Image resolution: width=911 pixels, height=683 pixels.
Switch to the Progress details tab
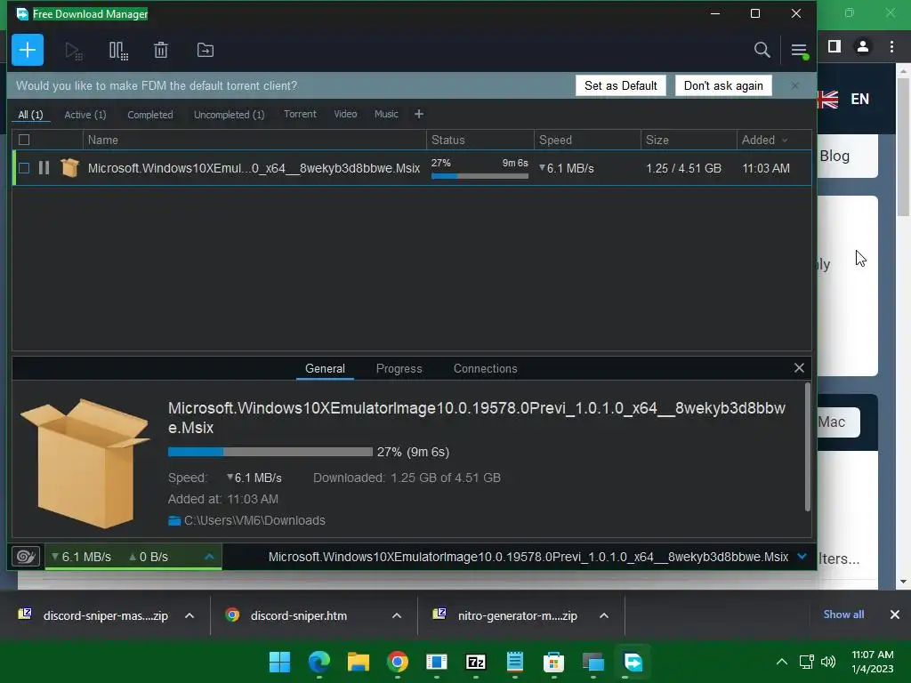pos(399,368)
